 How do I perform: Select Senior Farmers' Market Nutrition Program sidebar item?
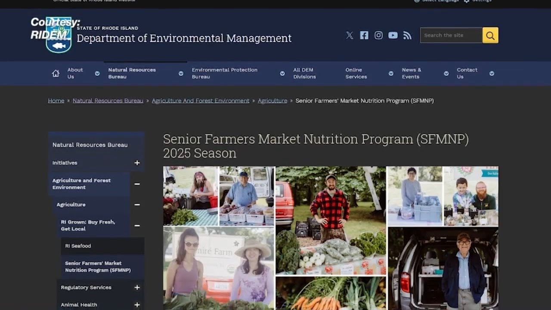(98, 267)
